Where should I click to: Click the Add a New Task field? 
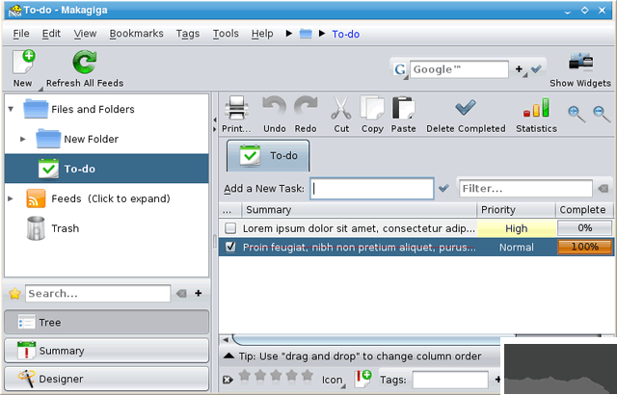pyautogui.click(x=372, y=188)
